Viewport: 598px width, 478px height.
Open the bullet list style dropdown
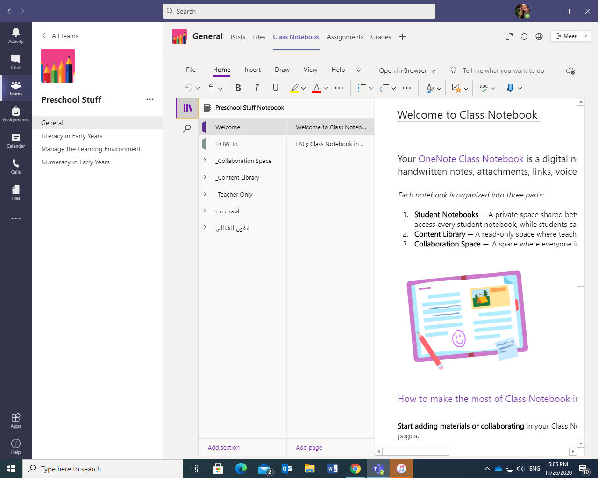(x=371, y=88)
